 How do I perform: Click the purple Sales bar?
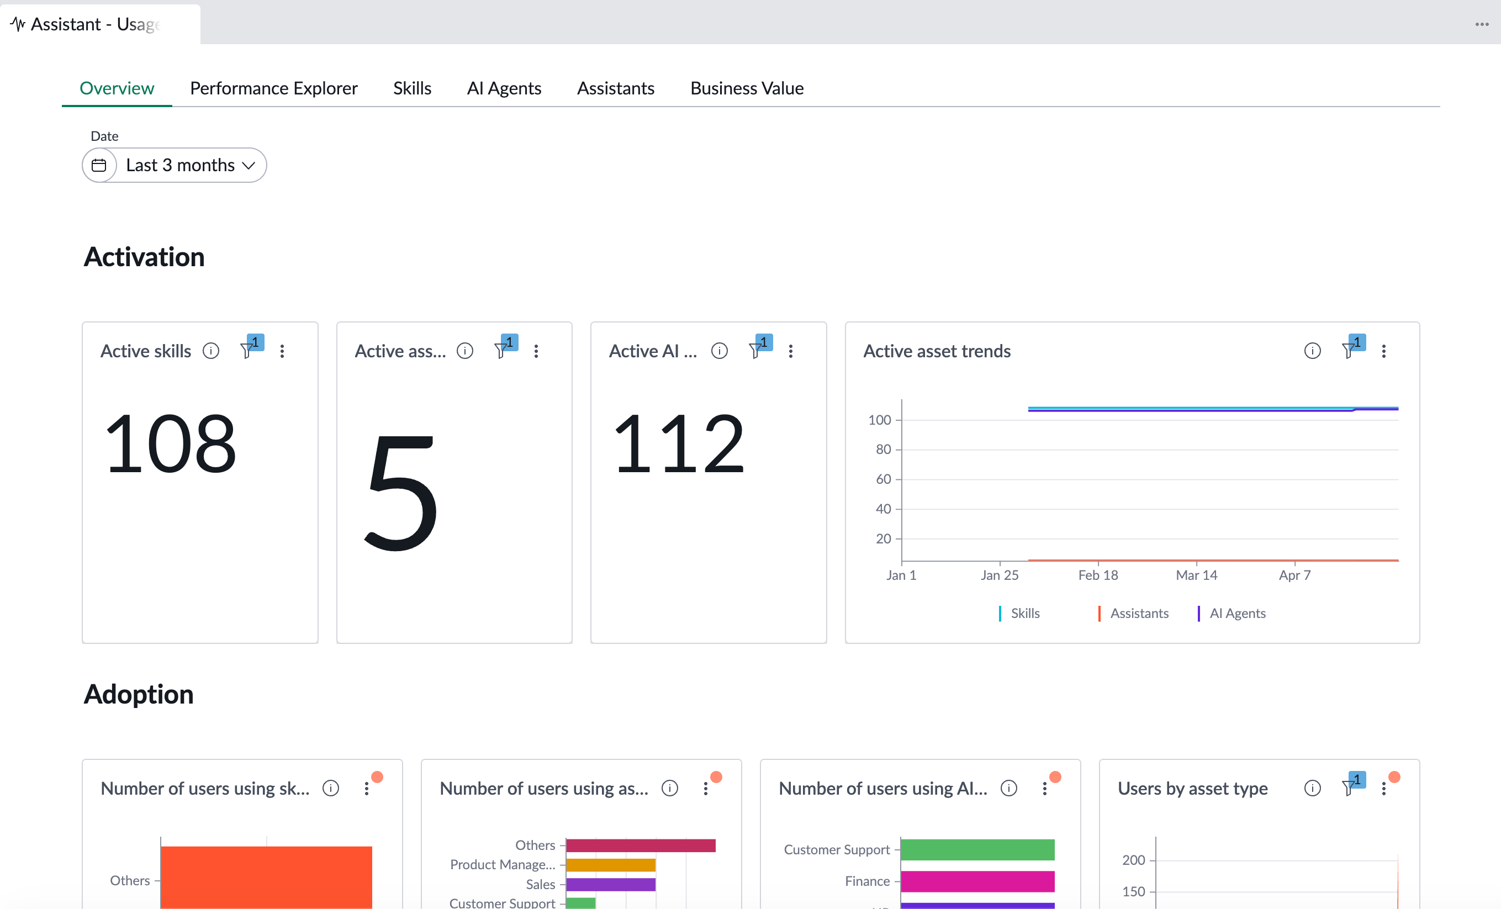click(x=610, y=885)
